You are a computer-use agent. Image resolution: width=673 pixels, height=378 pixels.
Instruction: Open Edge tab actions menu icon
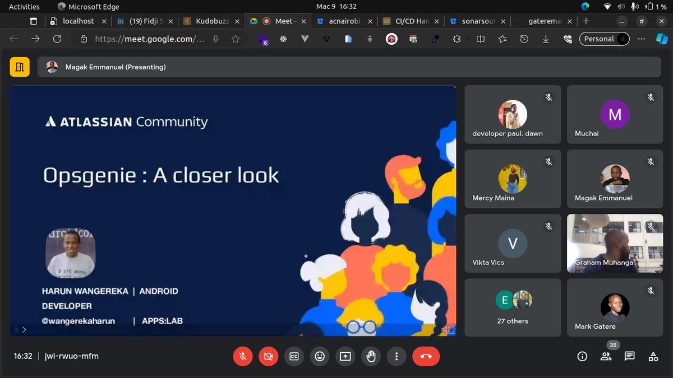[x=33, y=21]
